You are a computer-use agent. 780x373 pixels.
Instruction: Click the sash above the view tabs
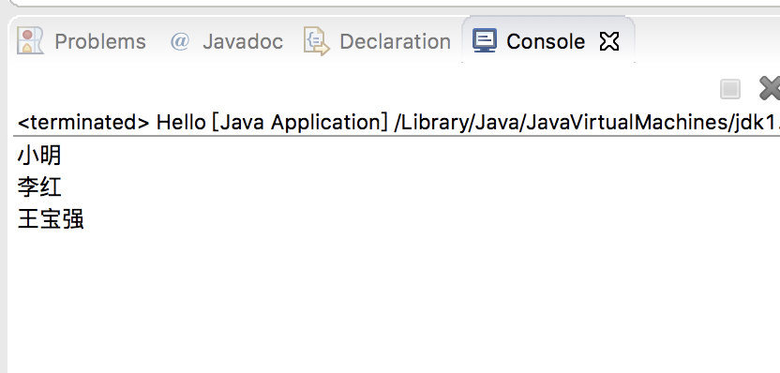tap(393, 10)
